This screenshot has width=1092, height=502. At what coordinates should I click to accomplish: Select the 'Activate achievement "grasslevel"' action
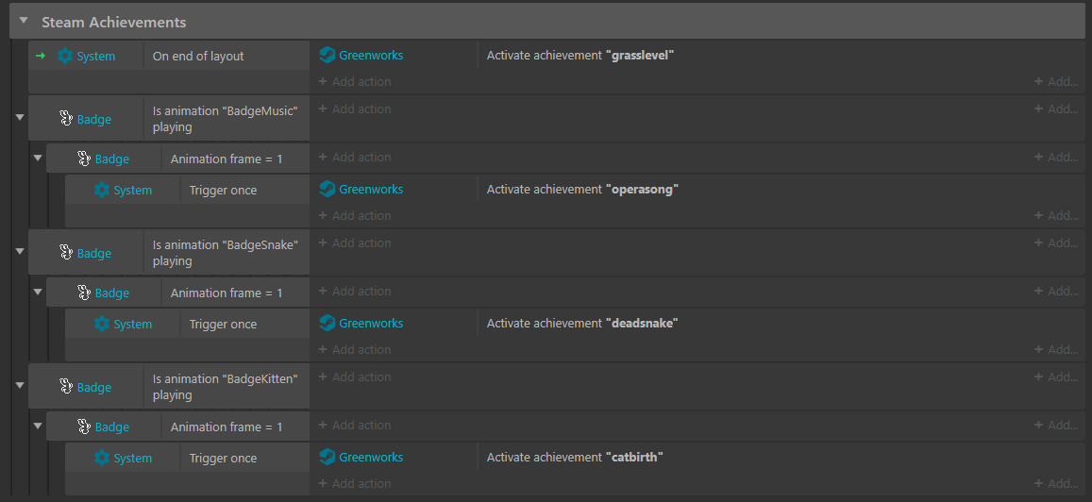pyautogui.click(x=580, y=56)
